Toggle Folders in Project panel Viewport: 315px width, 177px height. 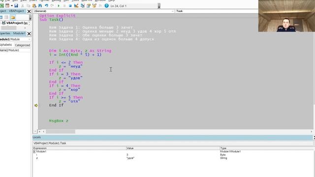click(13, 17)
